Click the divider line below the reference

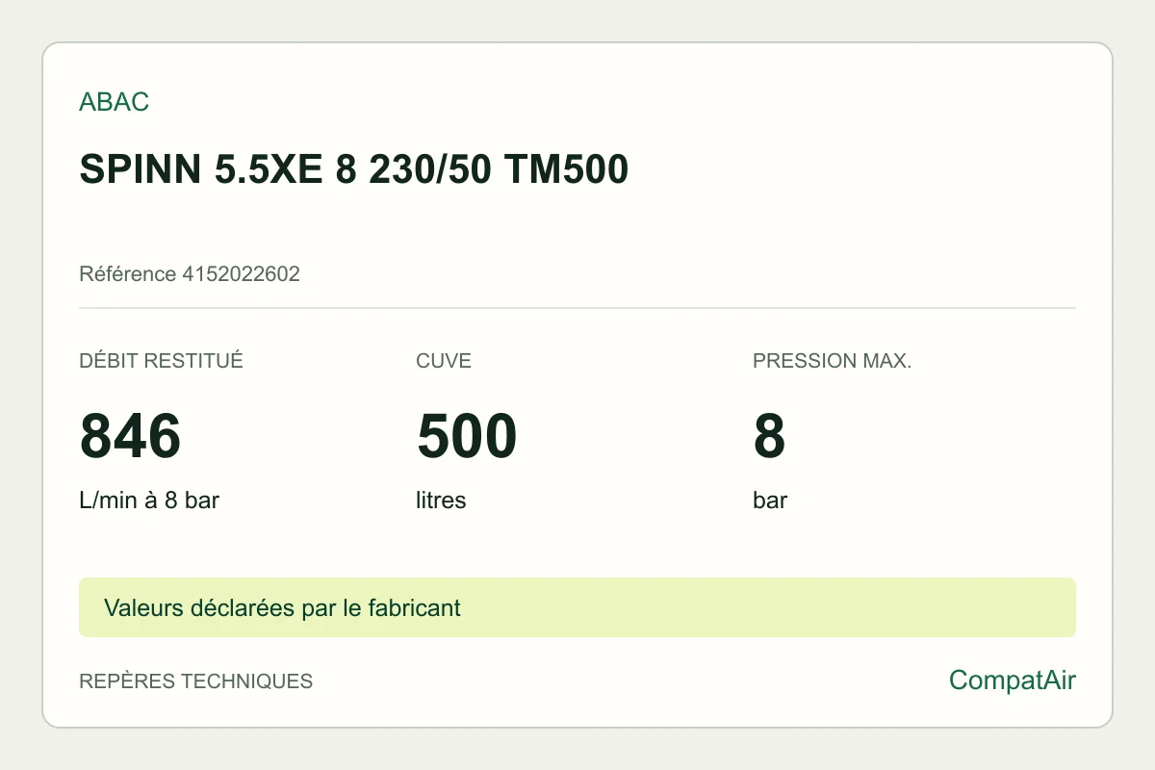coord(577,308)
